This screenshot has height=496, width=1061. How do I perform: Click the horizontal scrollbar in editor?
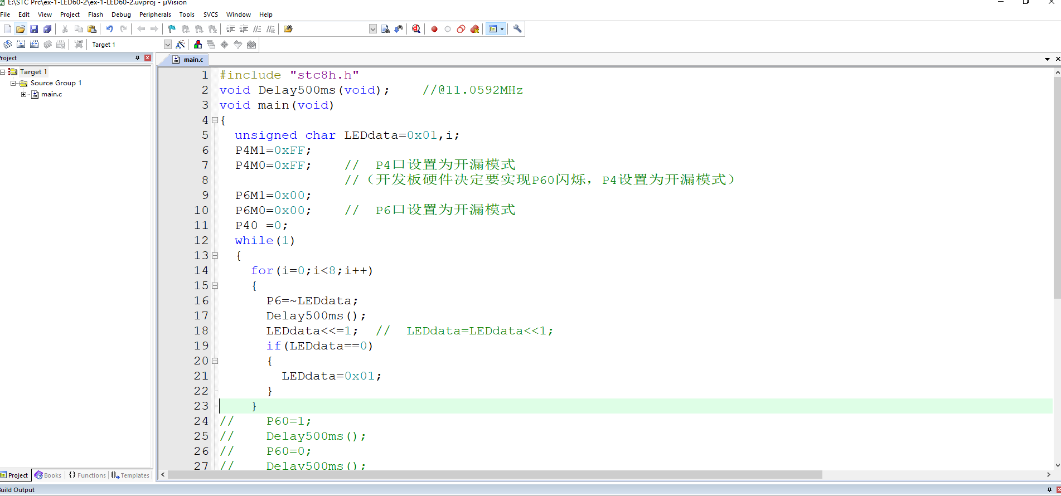pos(495,475)
